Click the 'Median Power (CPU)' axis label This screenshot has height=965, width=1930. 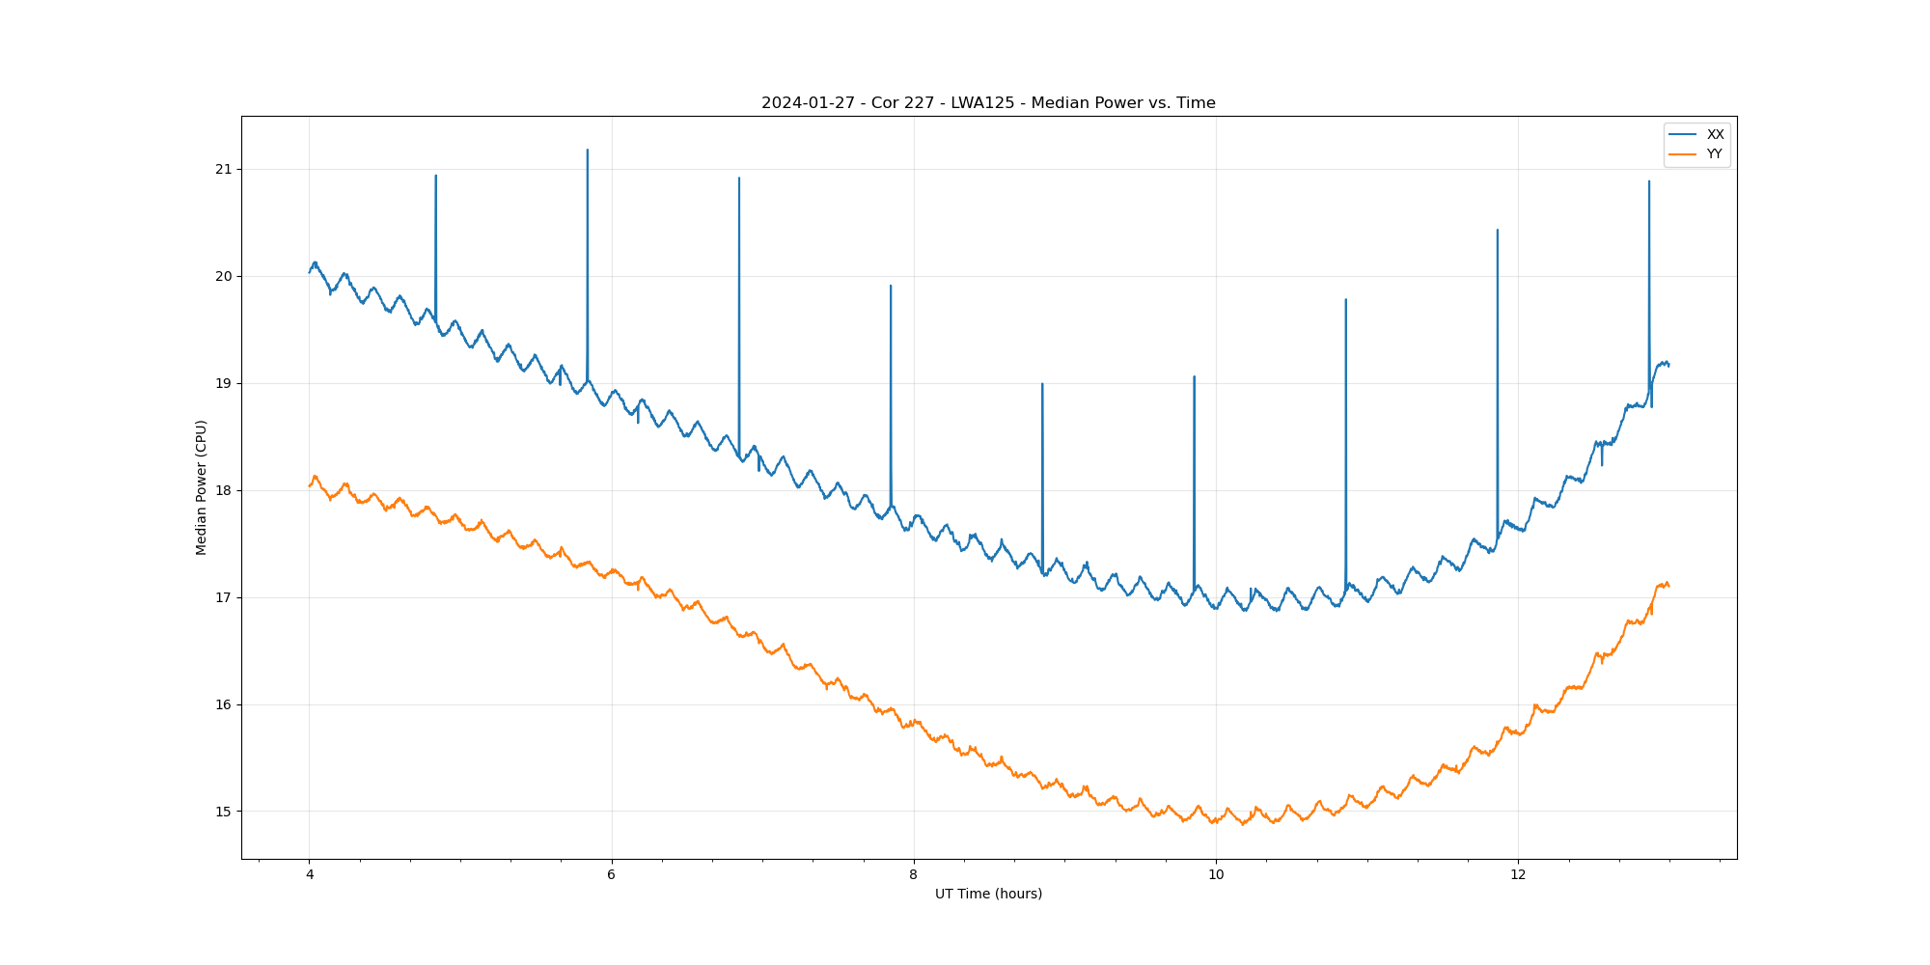click(x=202, y=487)
